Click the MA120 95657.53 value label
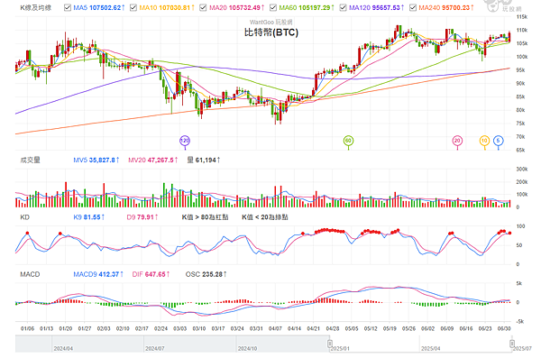The height and width of the screenshot is (358, 541). pos(376,7)
